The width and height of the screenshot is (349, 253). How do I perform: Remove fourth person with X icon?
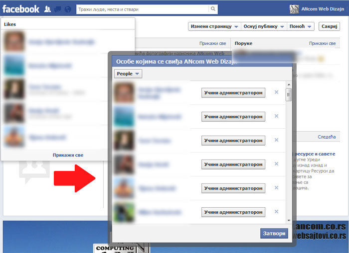pos(276,164)
